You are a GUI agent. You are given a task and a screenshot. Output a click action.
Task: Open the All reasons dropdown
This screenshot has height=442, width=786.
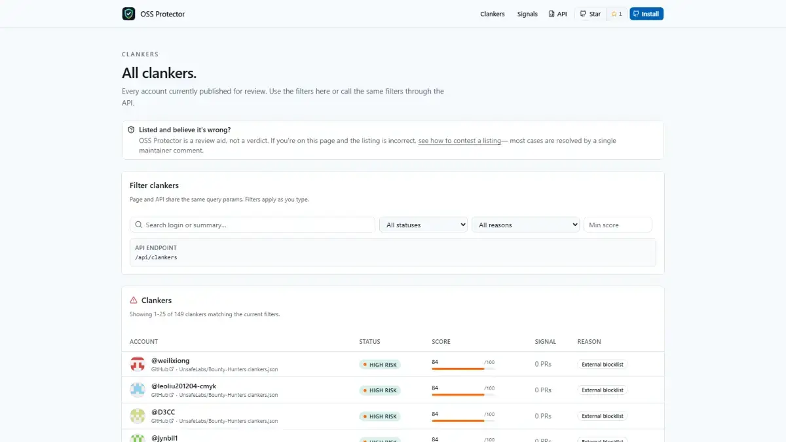[x=526, y=225]
